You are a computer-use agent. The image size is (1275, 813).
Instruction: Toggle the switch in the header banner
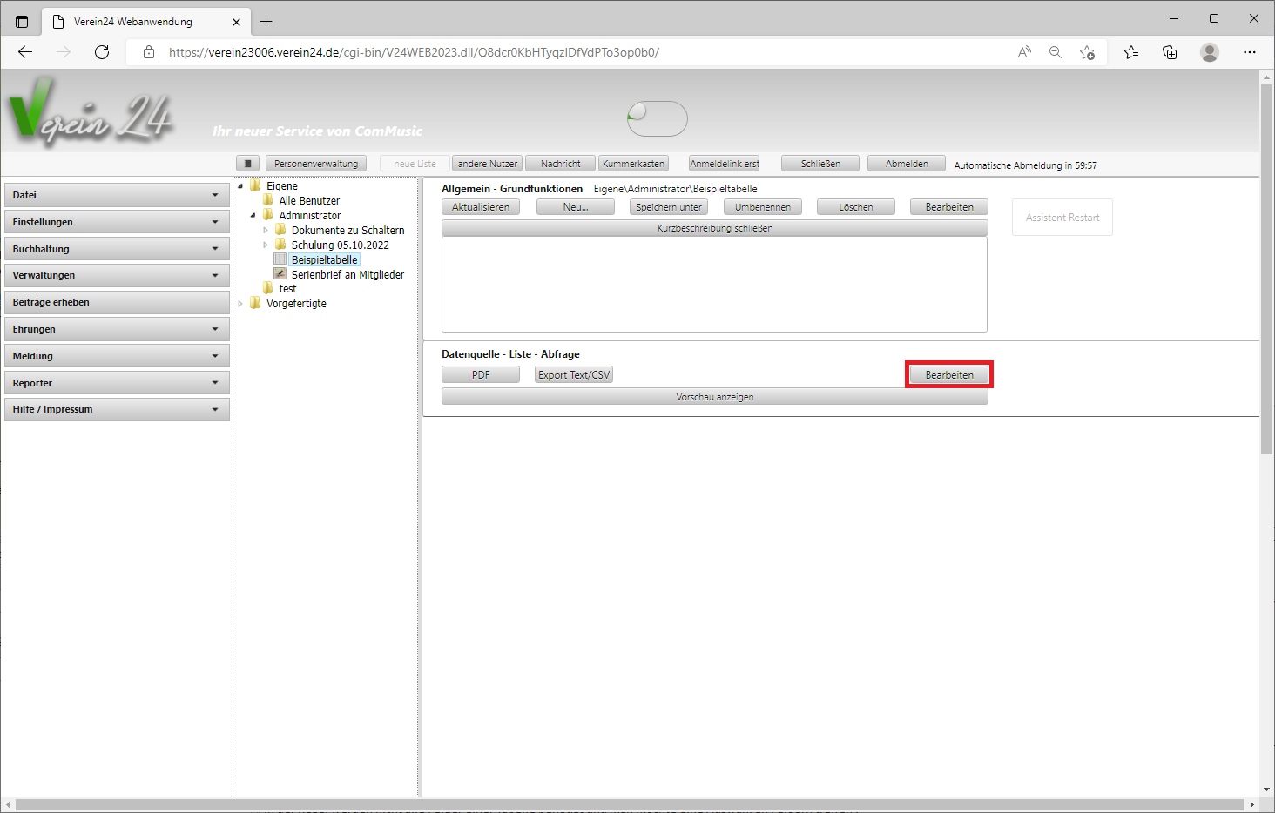point(658,118)
